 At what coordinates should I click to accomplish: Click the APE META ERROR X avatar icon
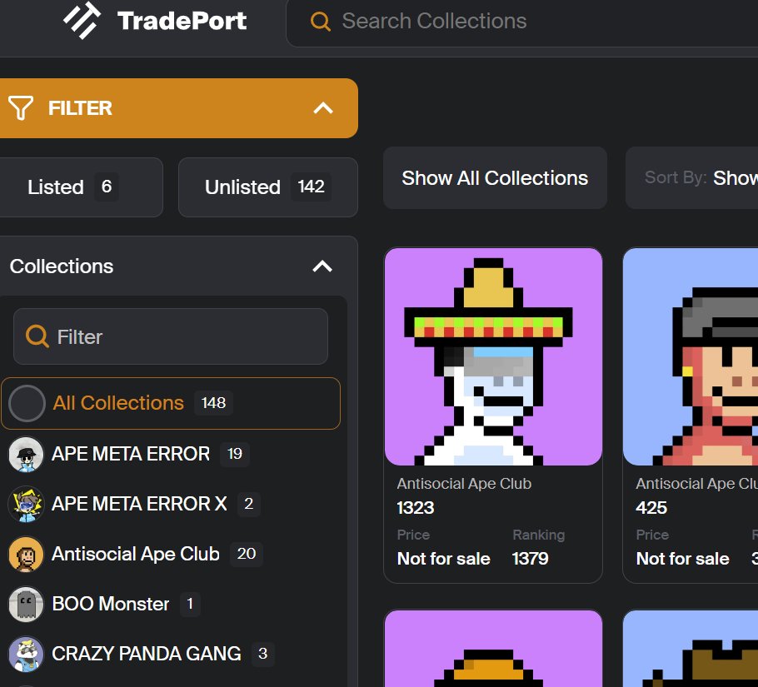pyautogui.click(x=26, y=504)
